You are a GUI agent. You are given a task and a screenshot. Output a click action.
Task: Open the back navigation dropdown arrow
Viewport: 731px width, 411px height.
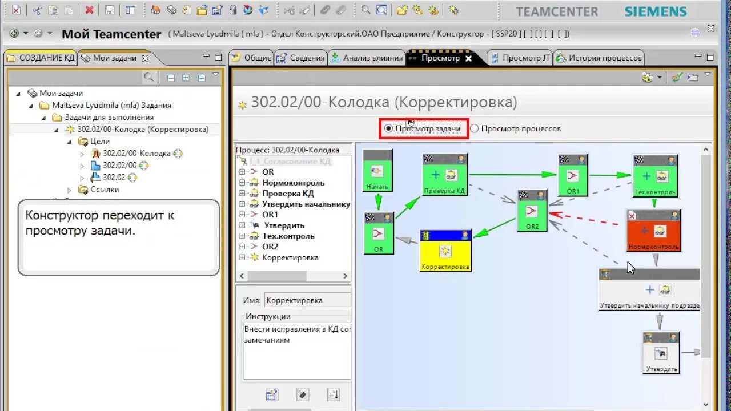coord(25,33)
